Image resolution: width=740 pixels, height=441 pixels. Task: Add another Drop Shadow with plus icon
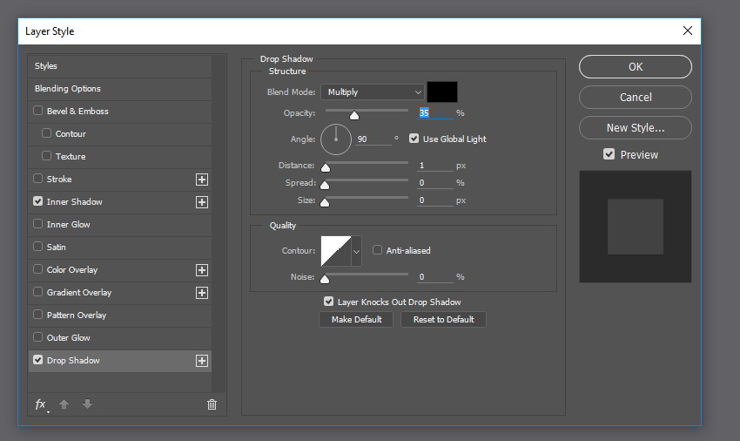[202, 361]
